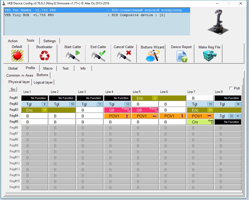Open Bootloader with the recycle icon
The width and height of the screenshot is (249, 200).
tap(44, 55)
